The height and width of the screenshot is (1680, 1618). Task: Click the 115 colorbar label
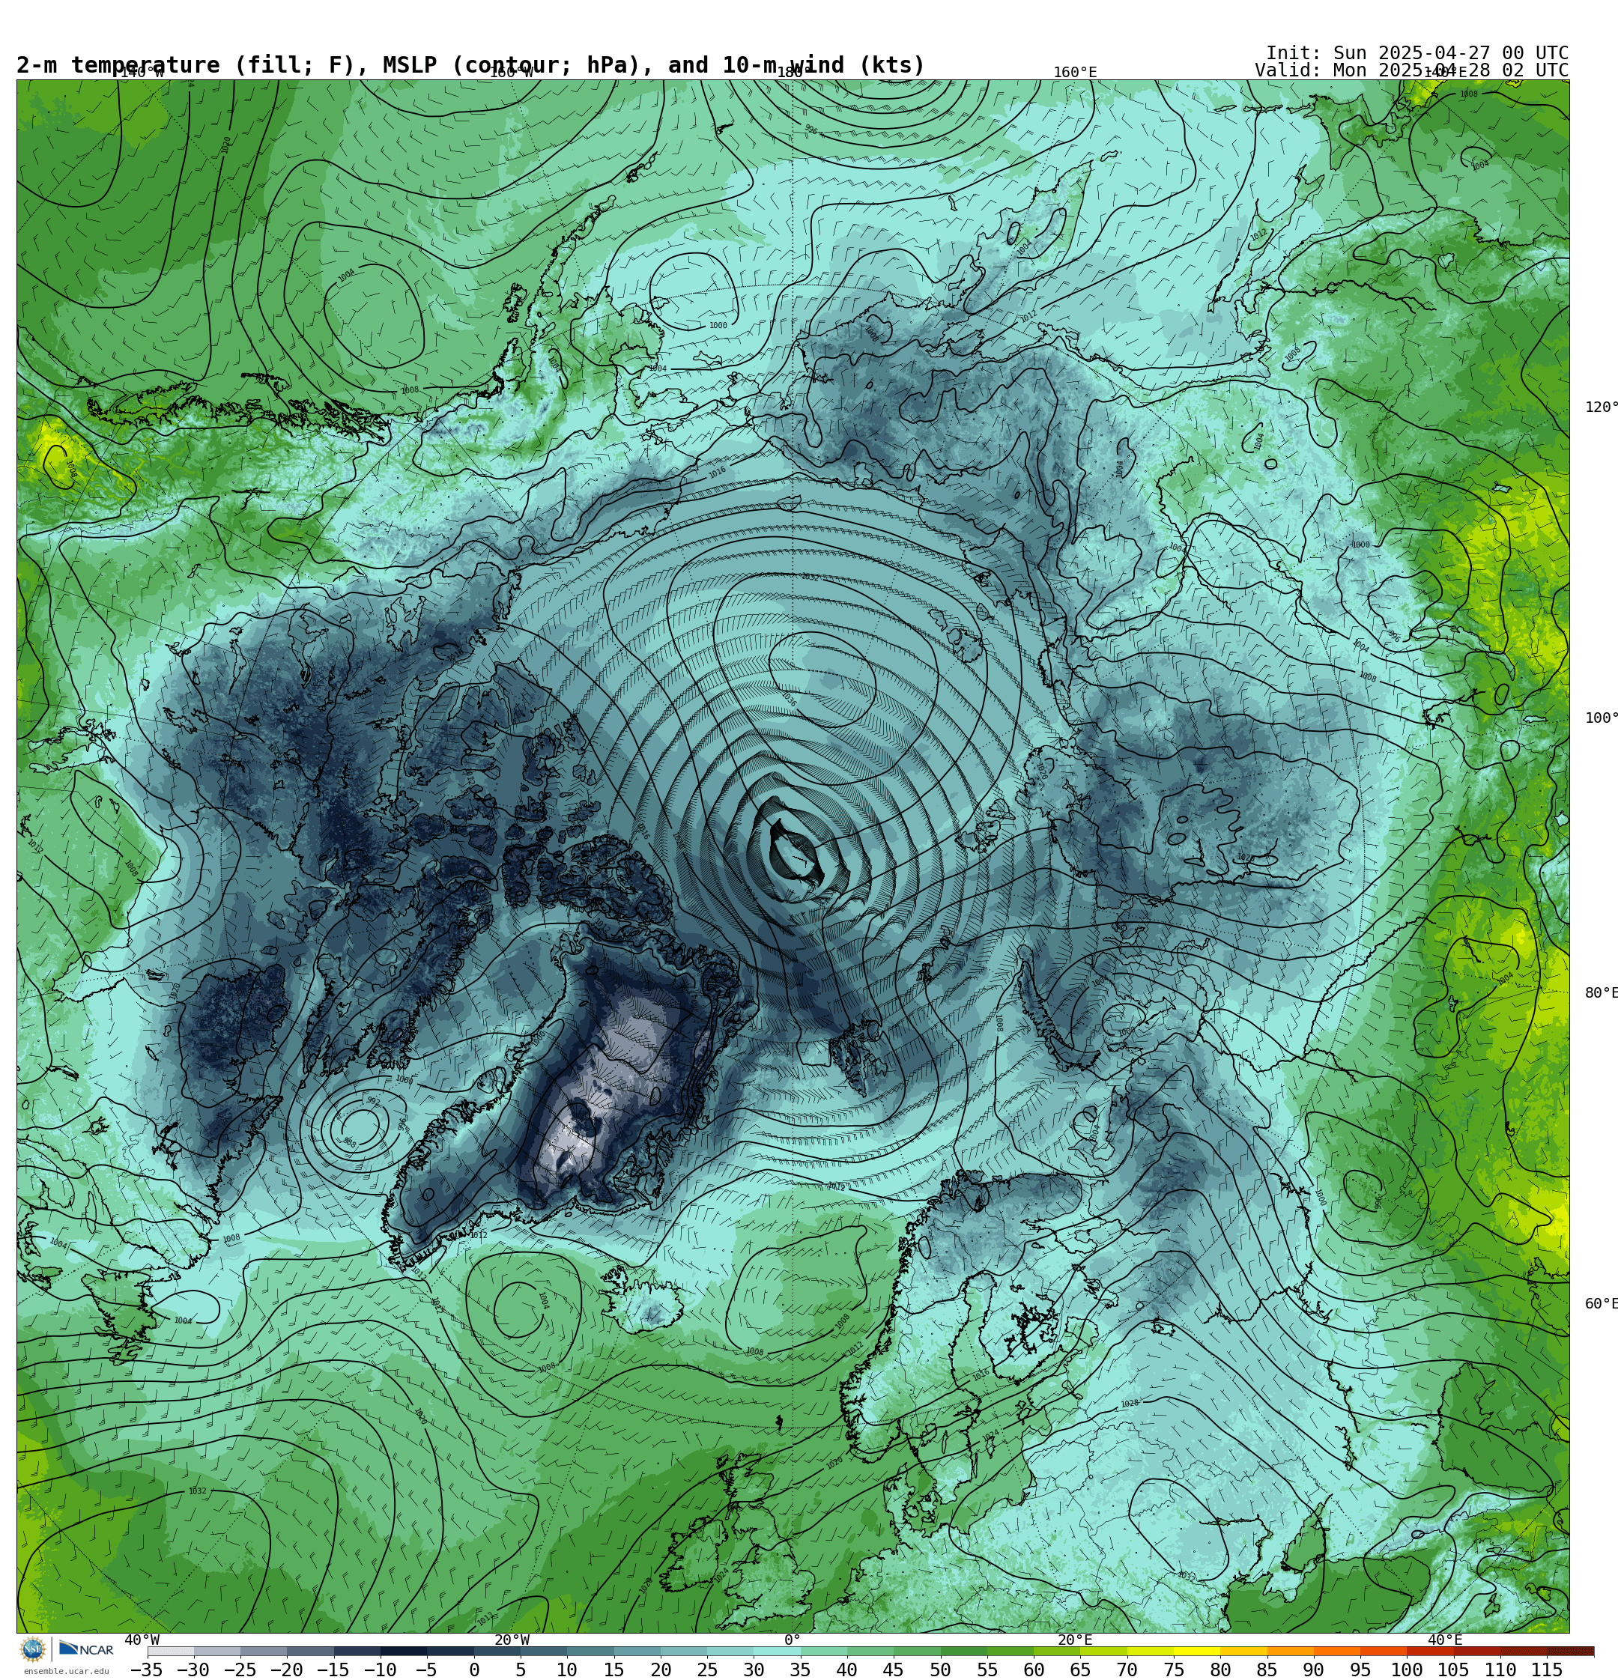tap(1547, 1670)
